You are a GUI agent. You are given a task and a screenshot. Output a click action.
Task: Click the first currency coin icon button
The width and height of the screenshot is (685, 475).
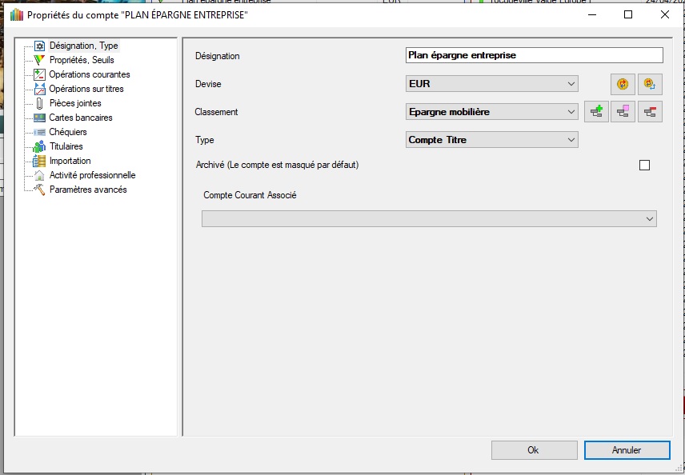pos(623,84)
